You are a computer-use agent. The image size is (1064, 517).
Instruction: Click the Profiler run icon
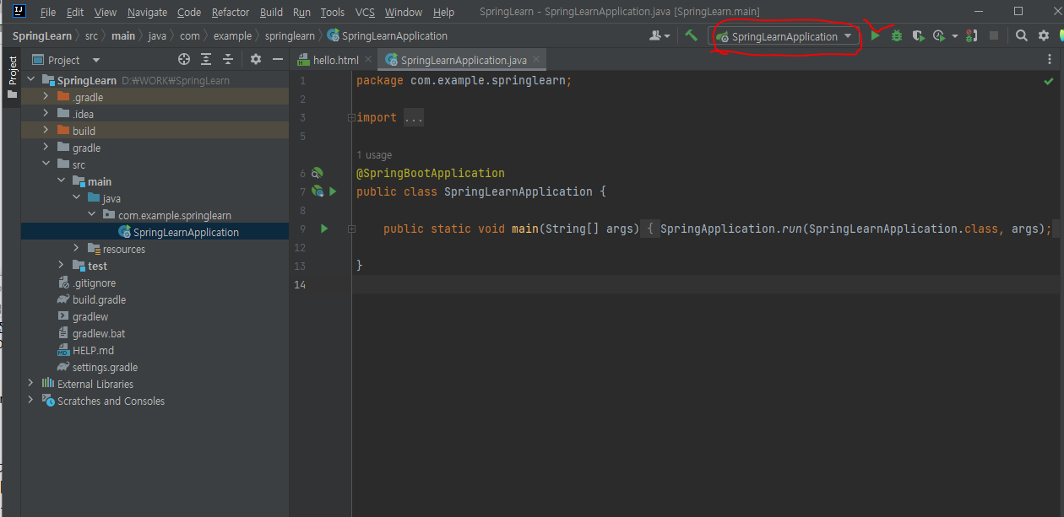click(939, 36)
